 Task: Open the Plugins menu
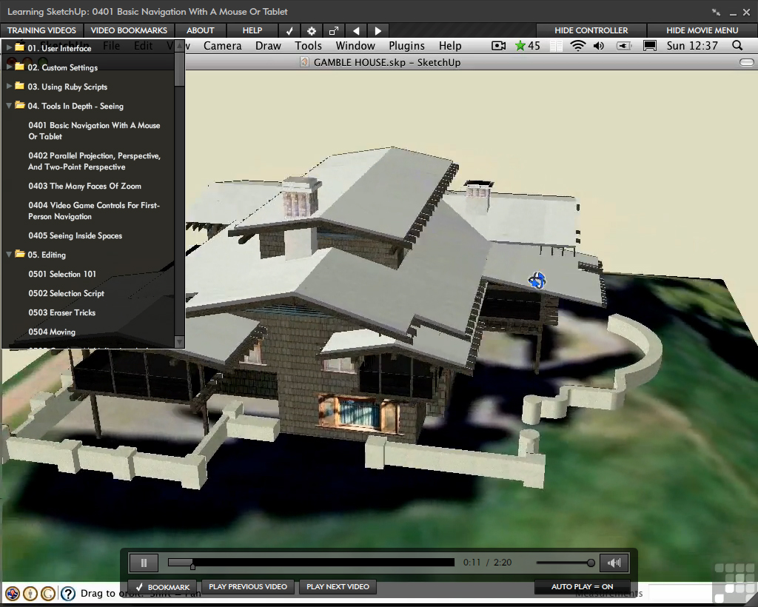406,46
